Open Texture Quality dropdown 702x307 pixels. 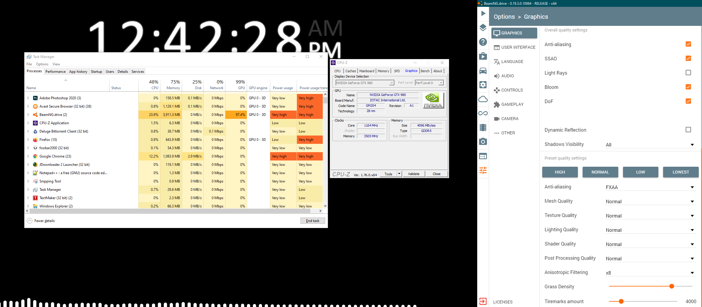650,216
